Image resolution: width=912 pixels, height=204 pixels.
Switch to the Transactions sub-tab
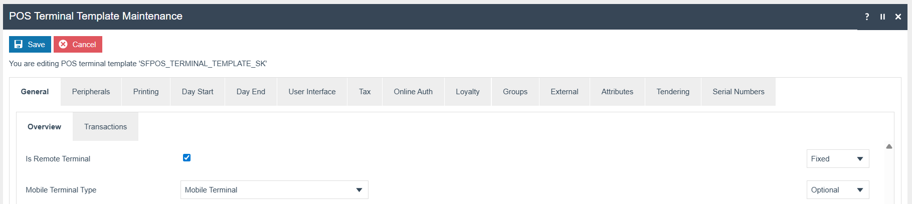(105, 127)
